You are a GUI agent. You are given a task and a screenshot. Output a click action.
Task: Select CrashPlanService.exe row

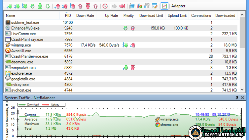pyautogui.click(x=121, y=56)
